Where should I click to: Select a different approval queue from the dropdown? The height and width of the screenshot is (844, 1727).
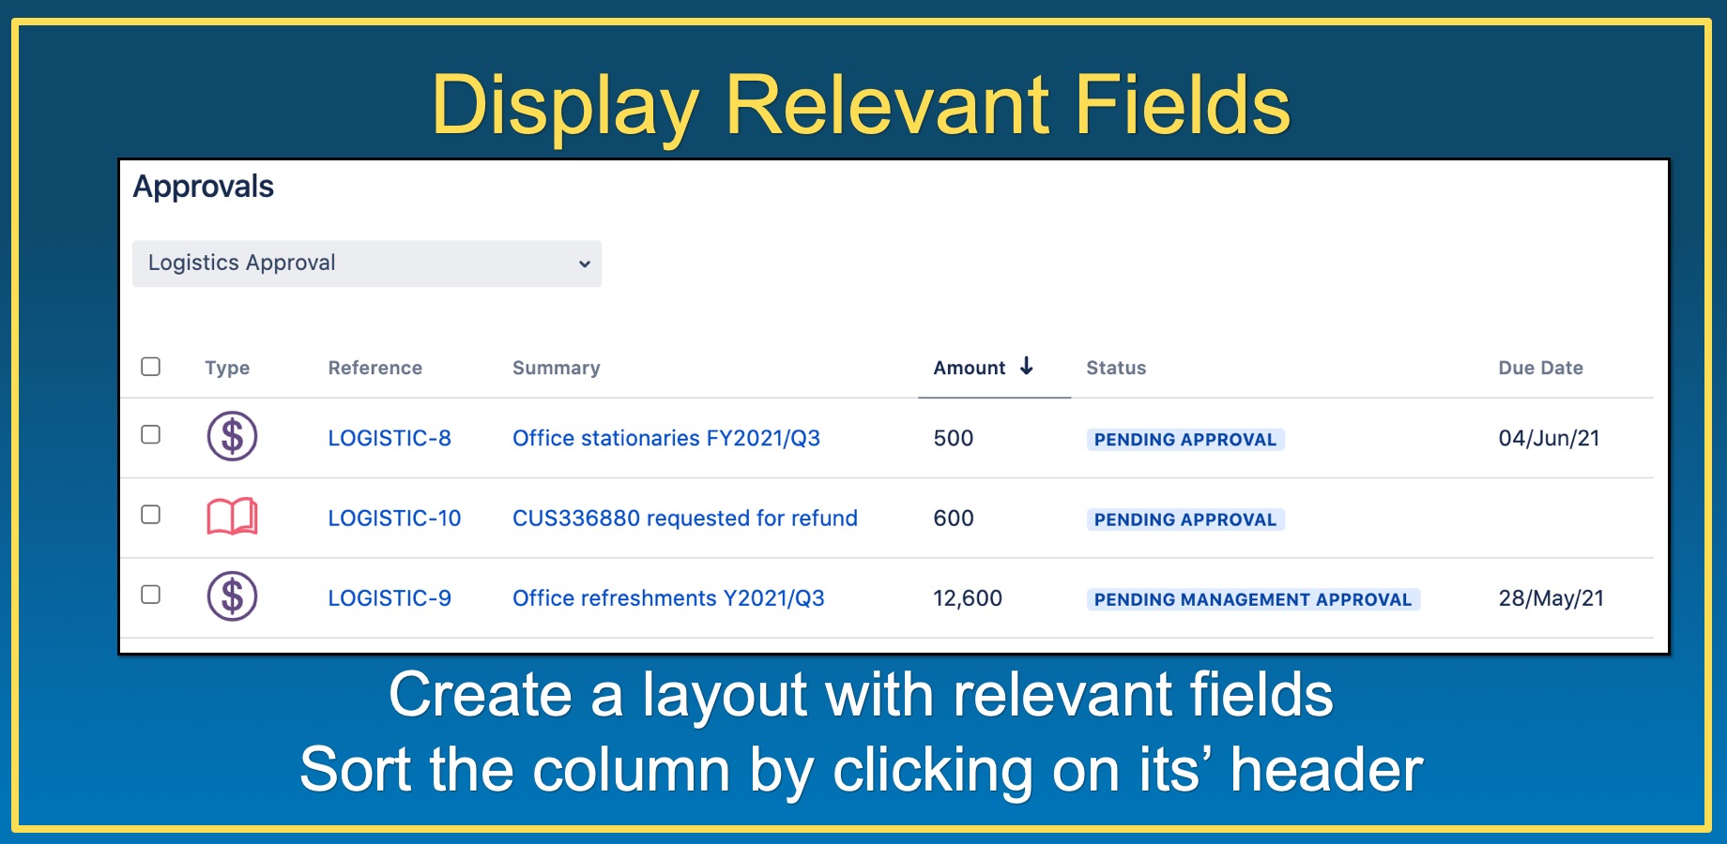pyautogui.click(x=366, y=264)
